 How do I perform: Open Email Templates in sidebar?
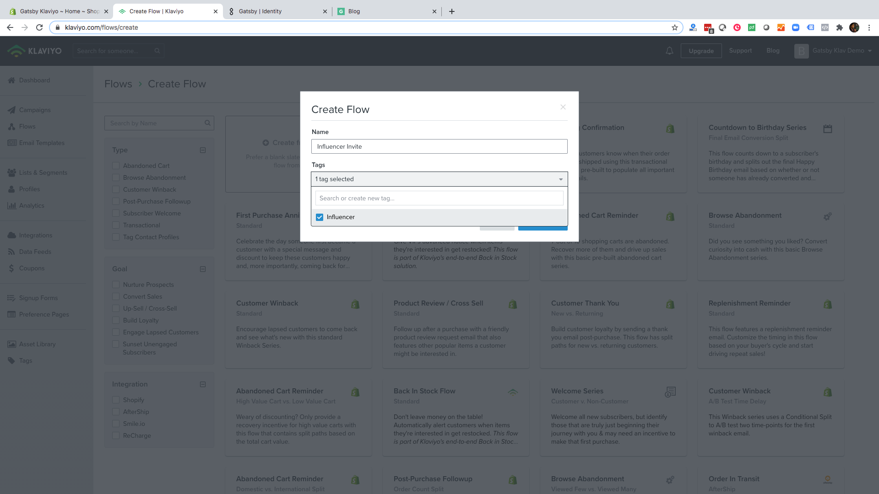(x=36, y=143)
